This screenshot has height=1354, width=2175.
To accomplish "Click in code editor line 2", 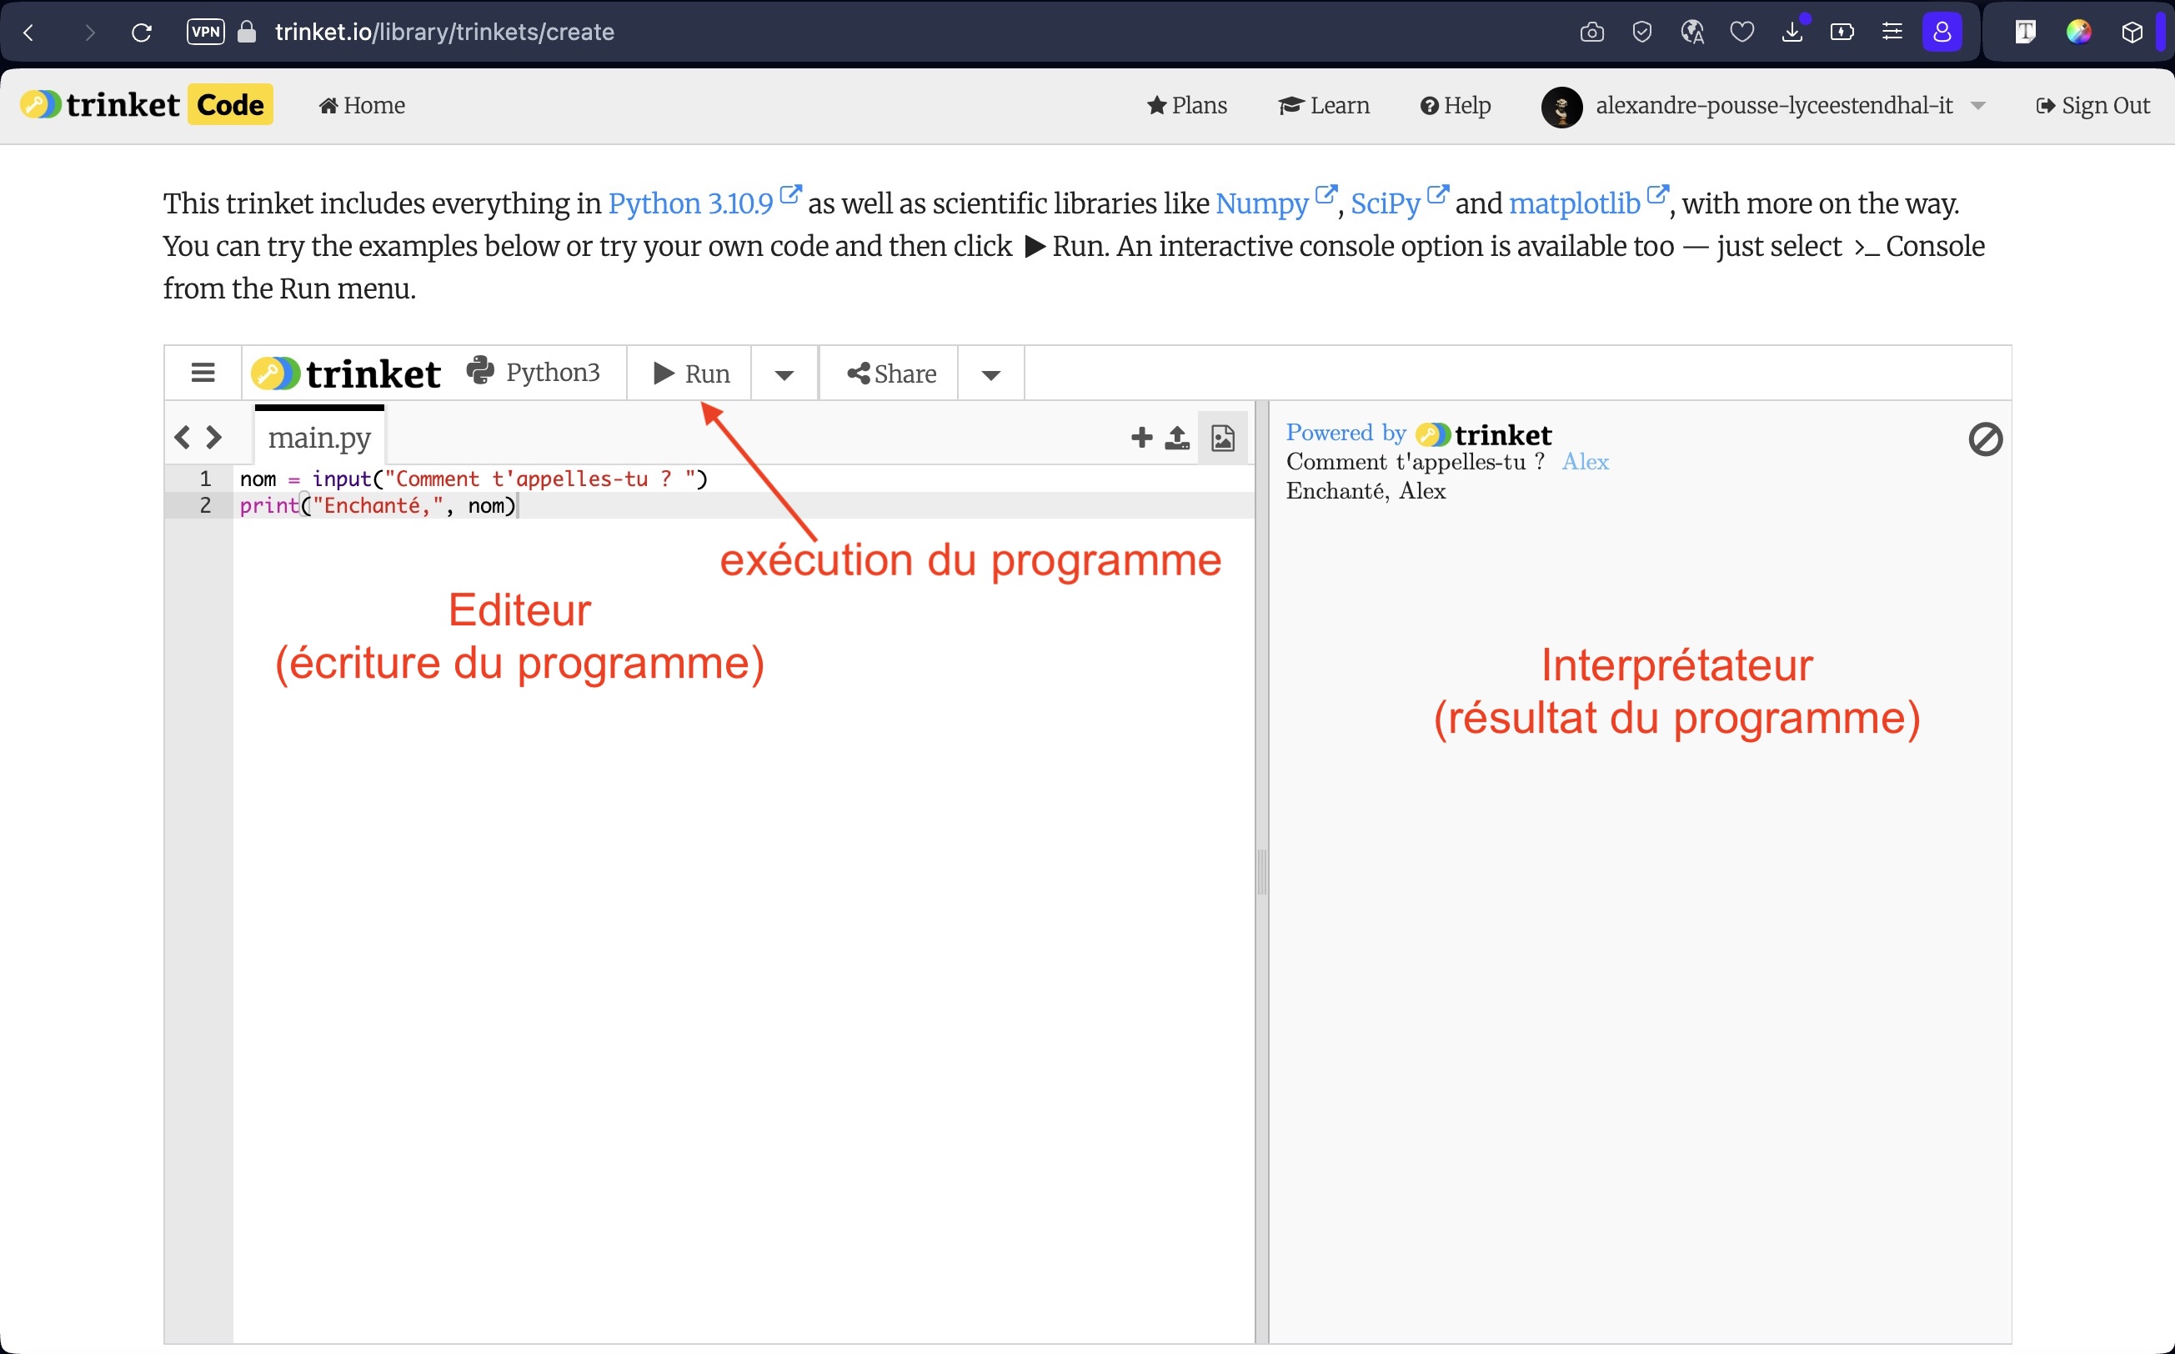I will [744, 505].
